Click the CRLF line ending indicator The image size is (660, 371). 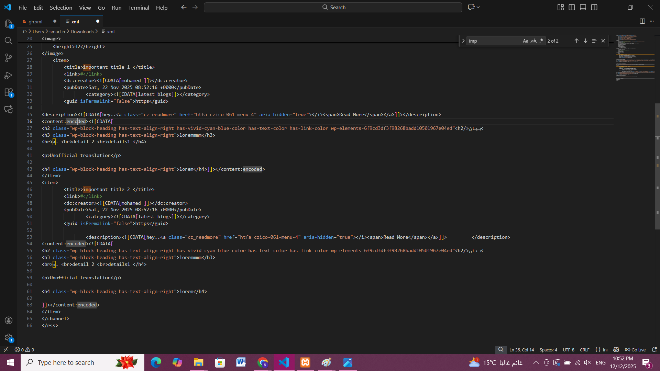(x=584, y=350)
